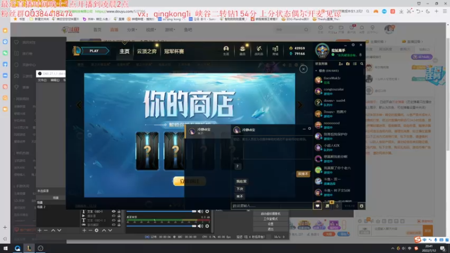Select friend 小超人KZK in the list
Viewport: 450px width, 253px height.
(339, 147)
